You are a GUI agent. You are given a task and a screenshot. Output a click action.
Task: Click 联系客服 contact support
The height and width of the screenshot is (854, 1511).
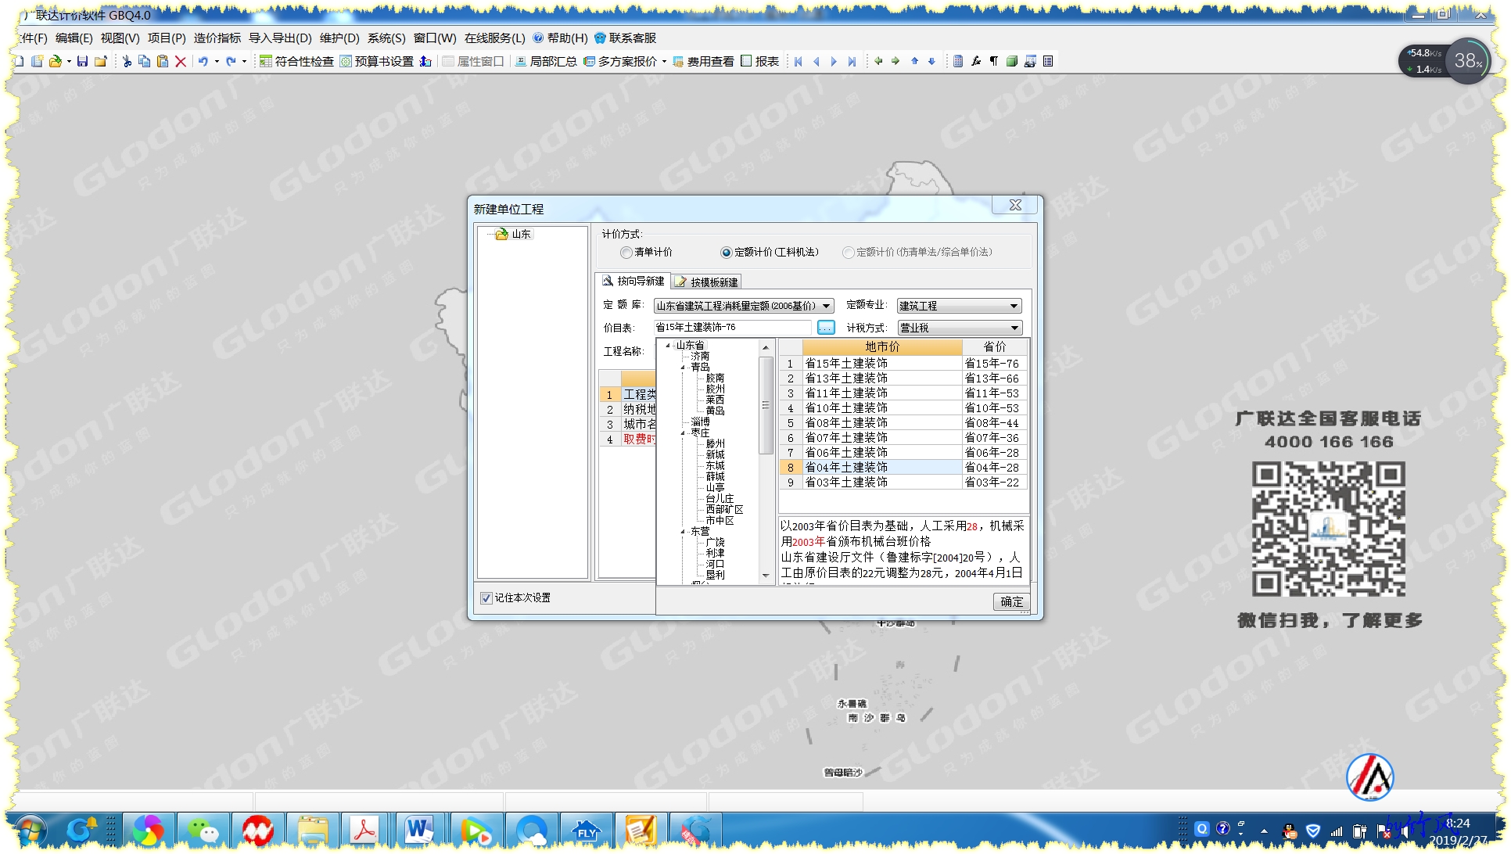pos(626,38)
